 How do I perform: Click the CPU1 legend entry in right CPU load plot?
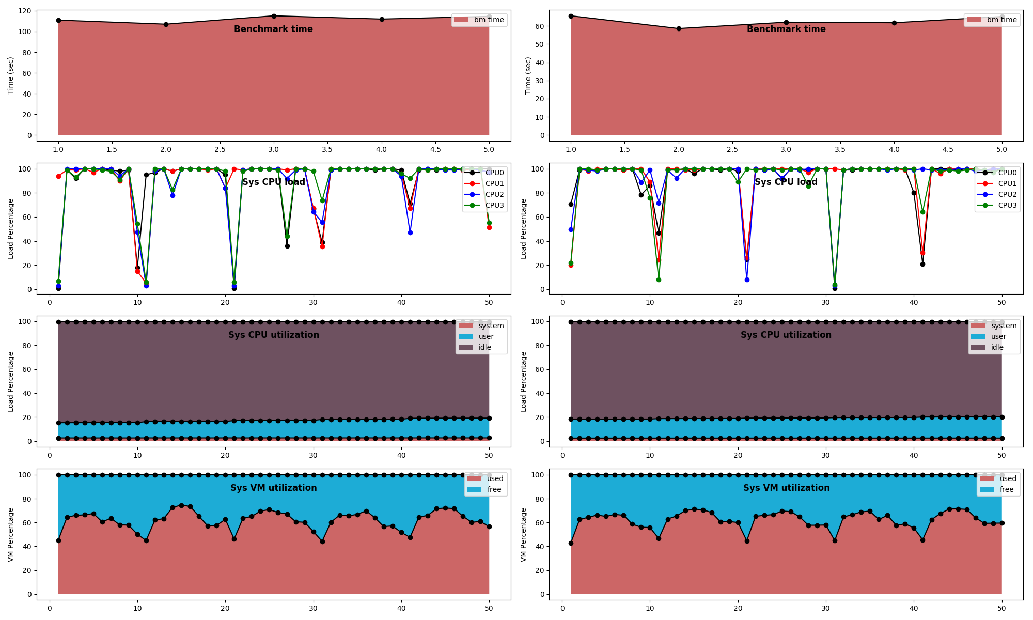click(996, 183)
